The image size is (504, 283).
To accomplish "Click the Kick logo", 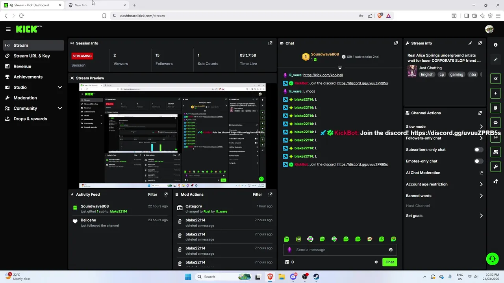I will (29, 29).
